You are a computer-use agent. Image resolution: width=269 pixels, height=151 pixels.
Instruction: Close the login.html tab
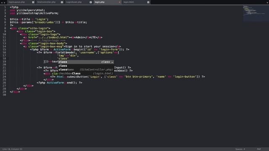(148, 2)
